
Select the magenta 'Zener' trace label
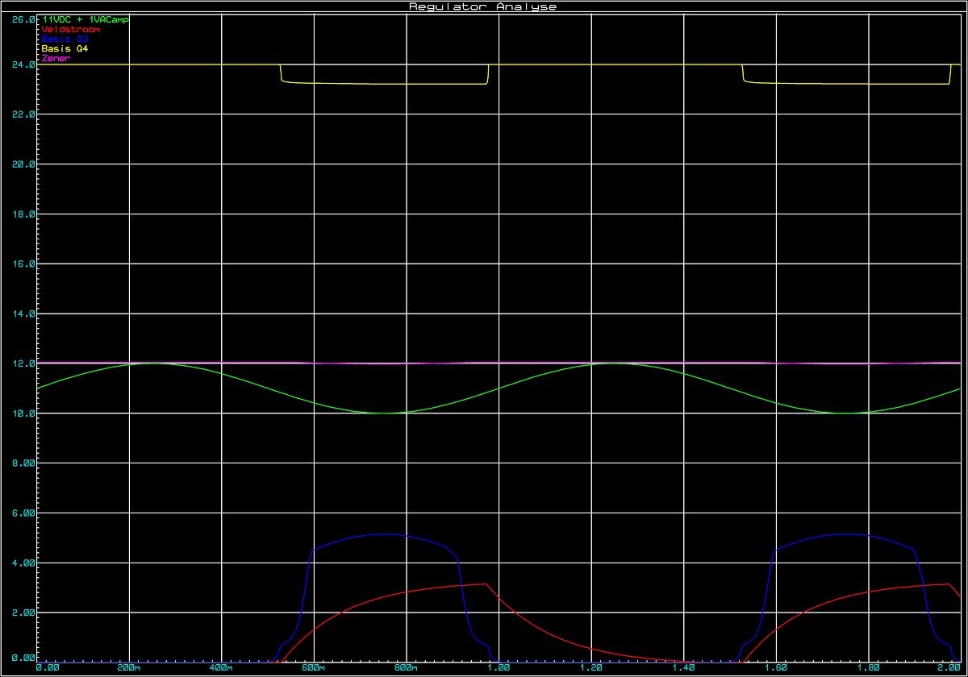pos(56,58)
